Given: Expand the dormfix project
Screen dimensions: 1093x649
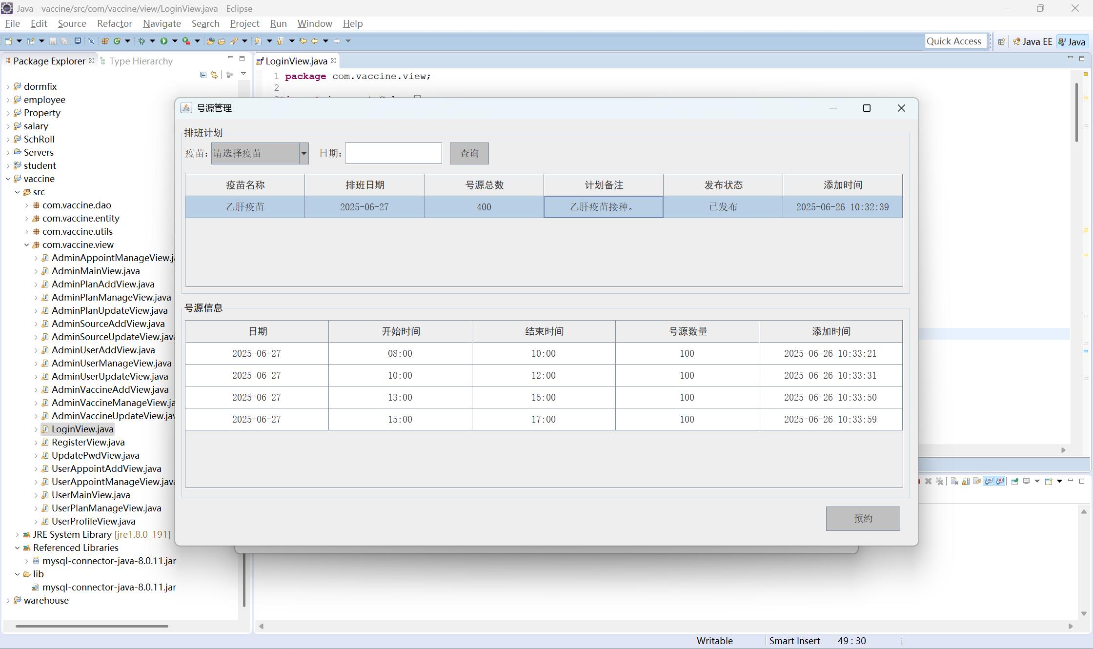Looking at the screenshot, I should click(8, 86).
